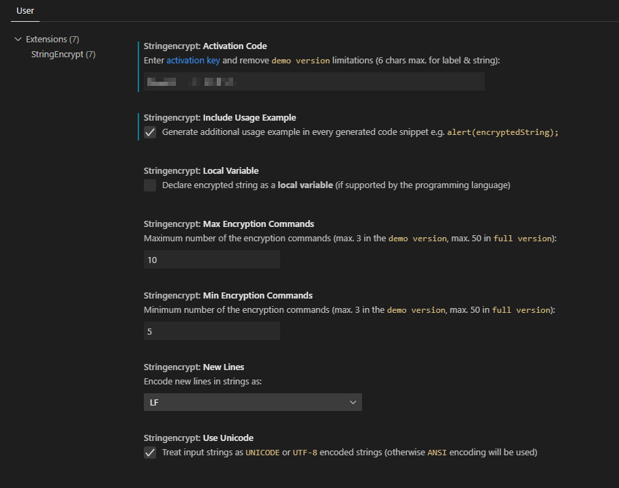Click Min Encryption Commands field showing 5
The width and height of the screenshot is (619, 488).
coord(212,331)
